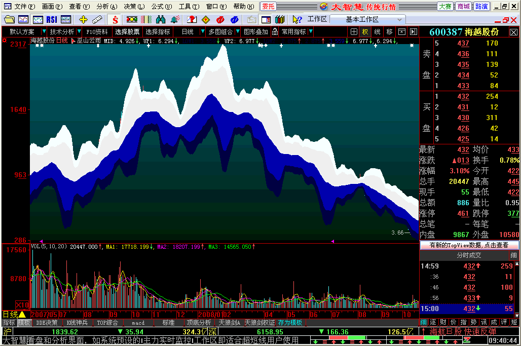Click 存为模板 save template link

290,322
